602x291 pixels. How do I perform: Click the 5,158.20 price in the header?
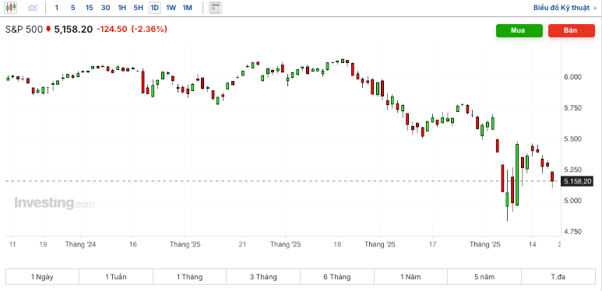point(73,30)
